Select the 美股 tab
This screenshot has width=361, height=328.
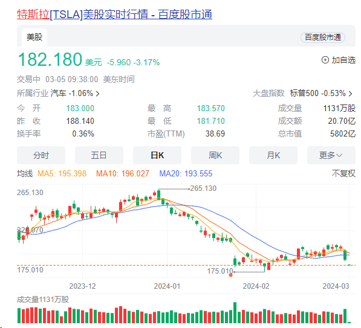click(34, 37)
